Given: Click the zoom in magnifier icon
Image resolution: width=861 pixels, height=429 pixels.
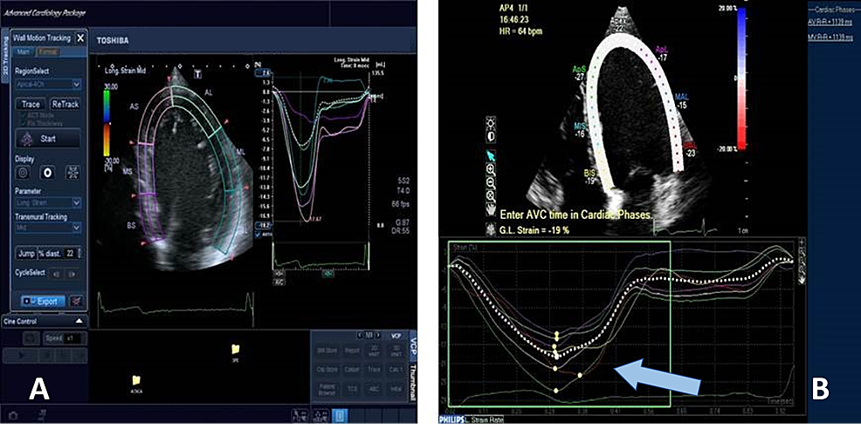Looking at the screenshot, I should [x=491, y=169].
